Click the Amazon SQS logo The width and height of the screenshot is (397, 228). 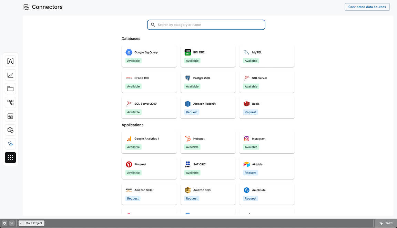(x=187, y=190)
